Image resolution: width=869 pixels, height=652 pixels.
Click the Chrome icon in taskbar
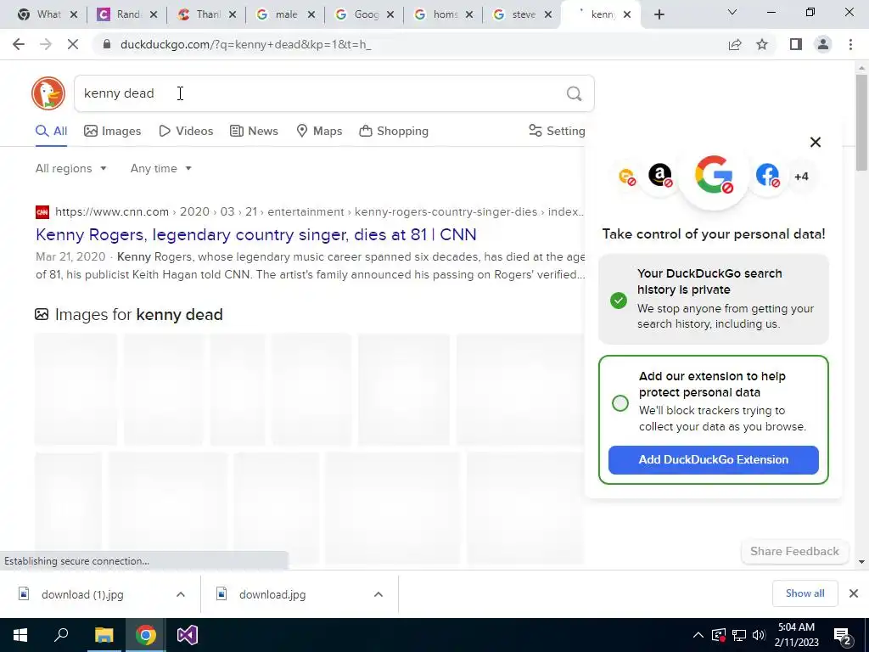[x=146, y=635]
